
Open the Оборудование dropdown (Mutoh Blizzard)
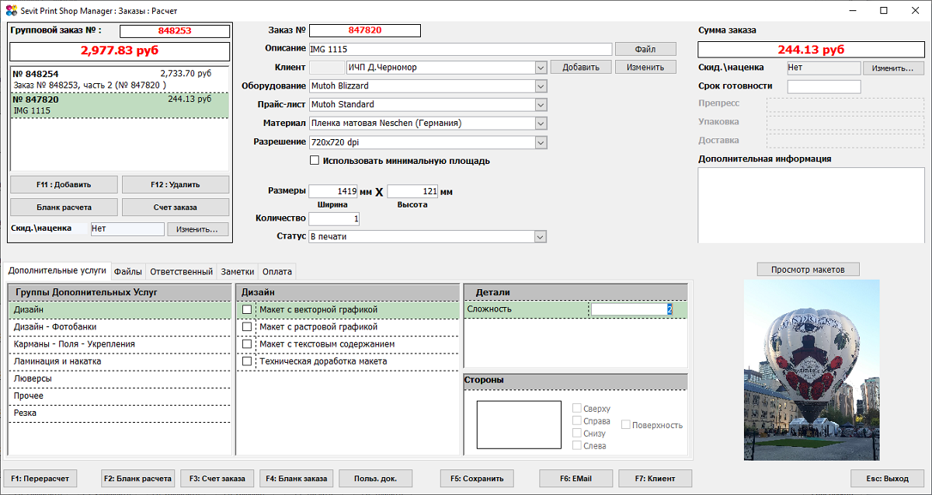[x=541, y=85]
